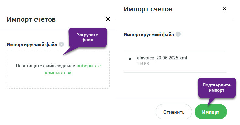Close the Импорт счетов dialog showing eInvoice file
The width and height of the screenshot is (240, 125).
pyautogui.click(x=224, y=9)
